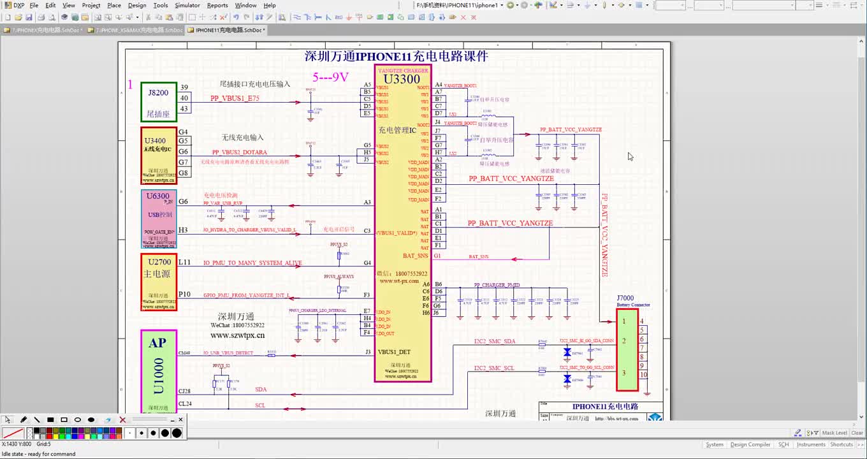867x459 pixels.
Task: Click the New document icon
Action: pos(8,17)
